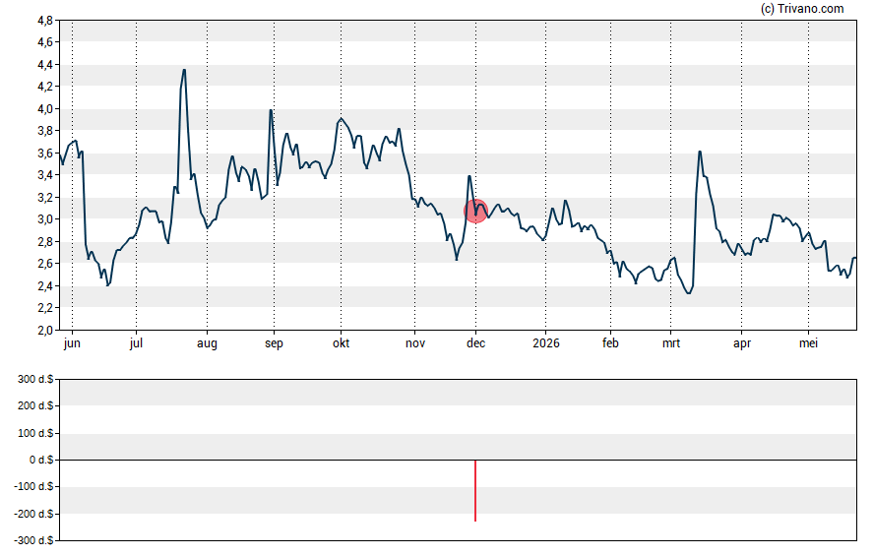
Task: Select the '2026' year axis label
Action: 545,343
